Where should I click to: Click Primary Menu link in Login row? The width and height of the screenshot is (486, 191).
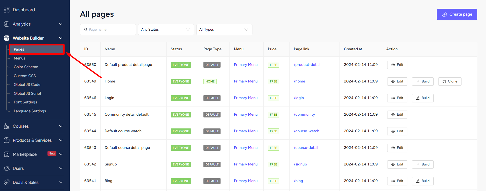[246, 98]
